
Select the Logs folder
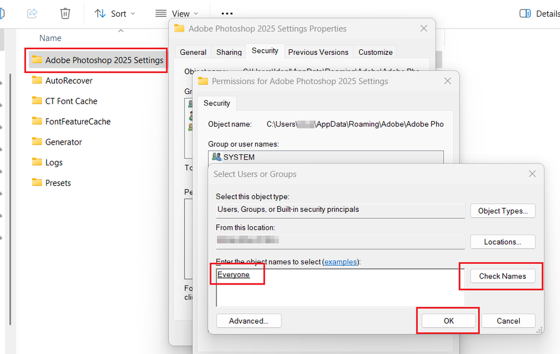(47, 162)
